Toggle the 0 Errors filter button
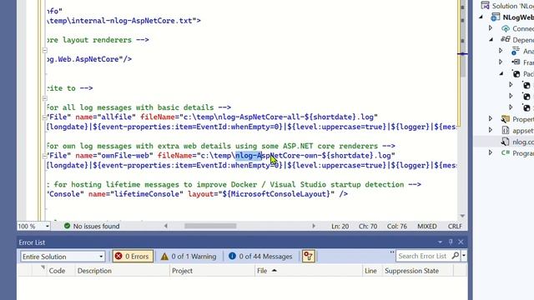 click(x=133, y=256)
